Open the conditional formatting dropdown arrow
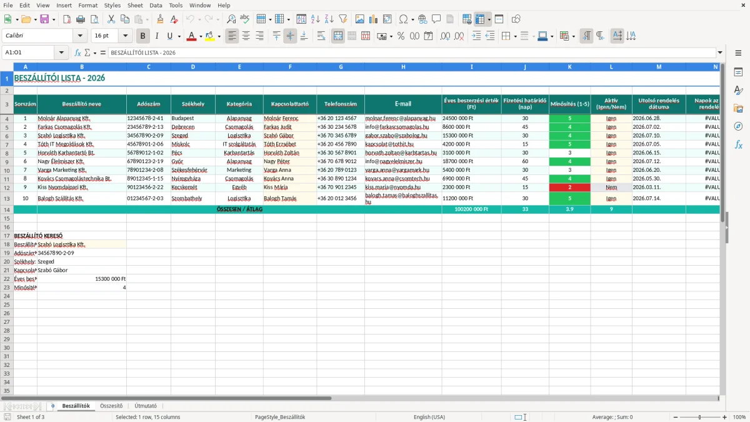Screen dimensions: 750x422 pyautogui.click(x=573, y=36)
